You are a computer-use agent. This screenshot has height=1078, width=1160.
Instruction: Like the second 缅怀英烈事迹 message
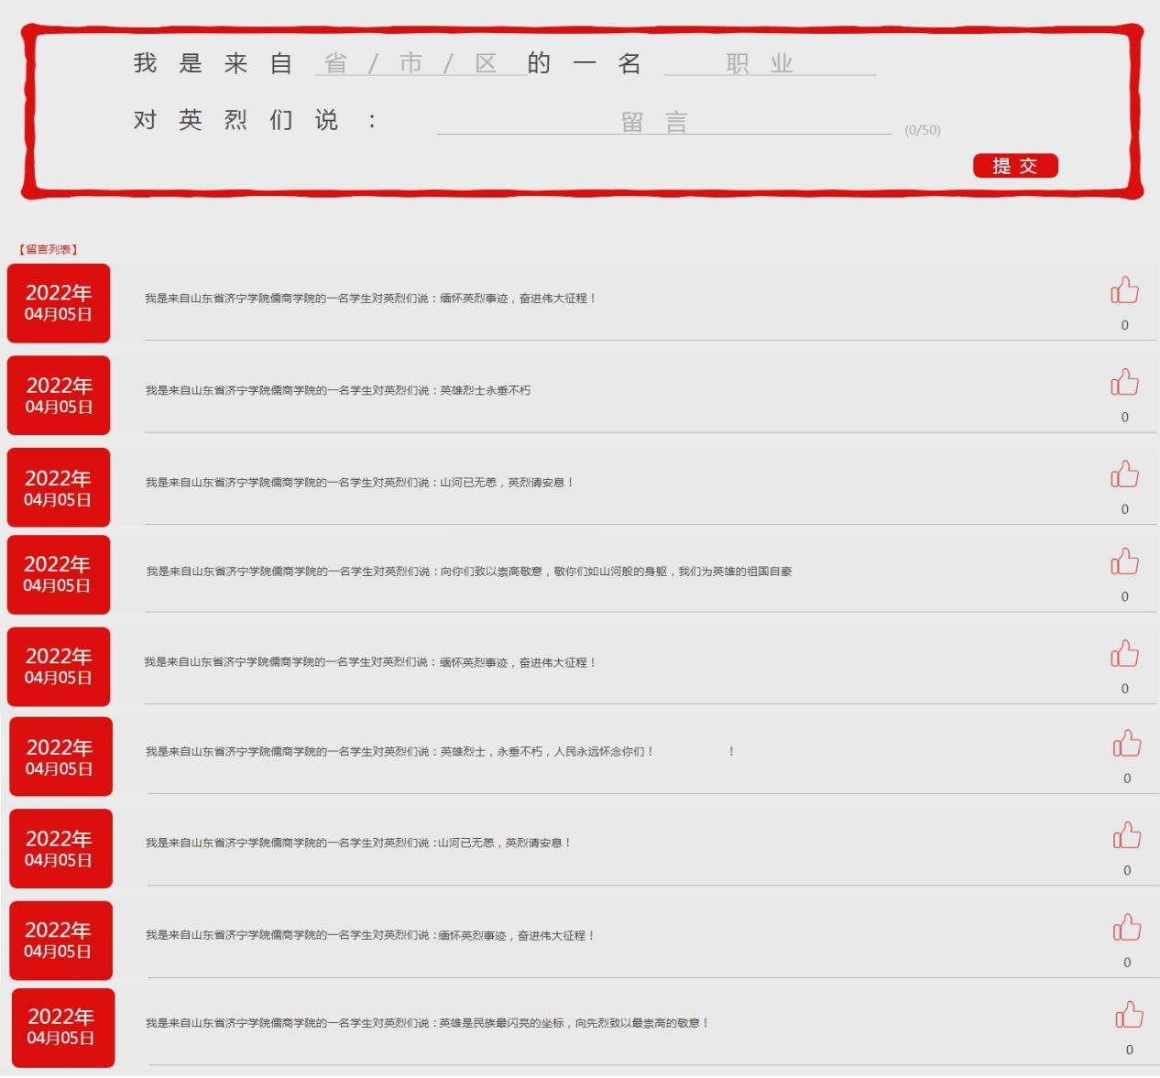tap(1124, 653)
